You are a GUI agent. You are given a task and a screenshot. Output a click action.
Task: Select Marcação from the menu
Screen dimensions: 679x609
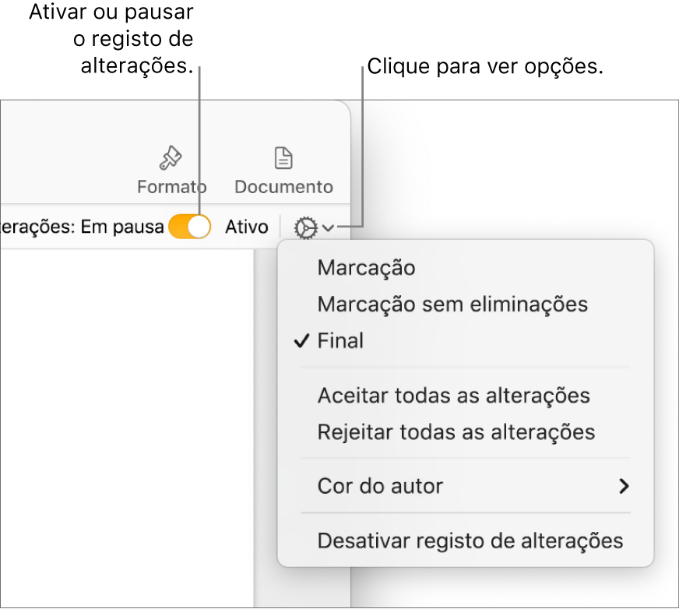pos(366,268)
